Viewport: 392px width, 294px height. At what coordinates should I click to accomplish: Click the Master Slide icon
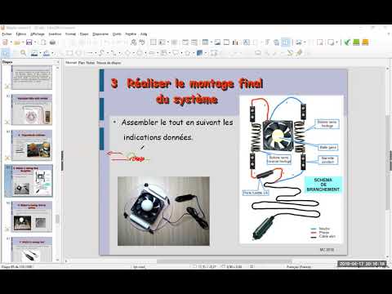click(174, 42)
